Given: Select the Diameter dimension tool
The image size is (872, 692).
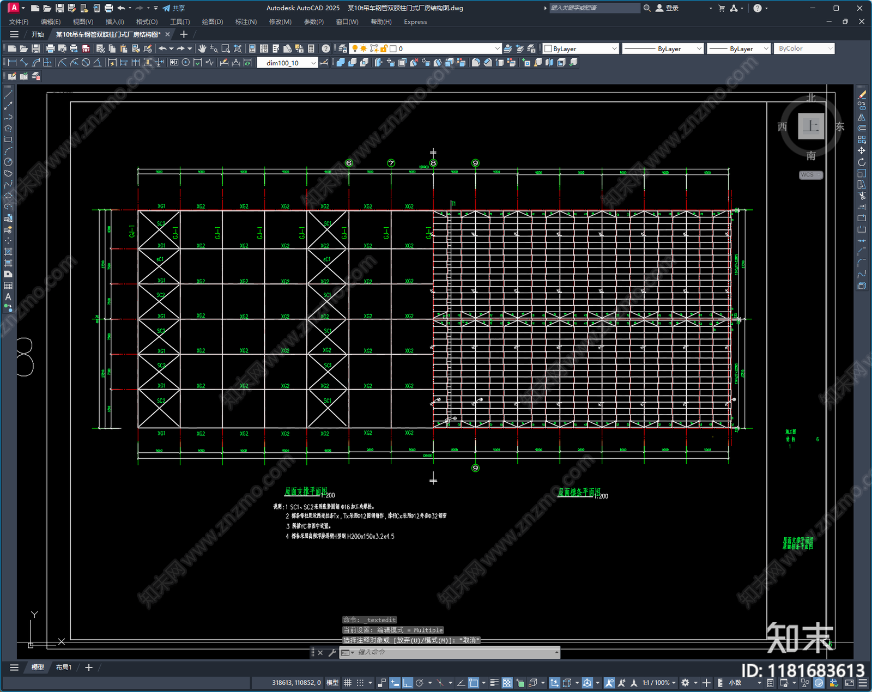Looking at the screenshot, I should [86, 63].
